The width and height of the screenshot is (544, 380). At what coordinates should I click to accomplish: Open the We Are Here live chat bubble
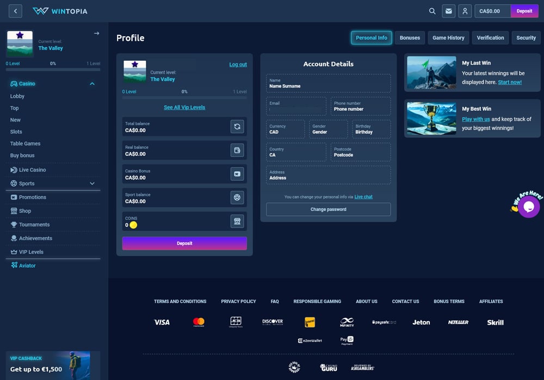pos(528,207)
